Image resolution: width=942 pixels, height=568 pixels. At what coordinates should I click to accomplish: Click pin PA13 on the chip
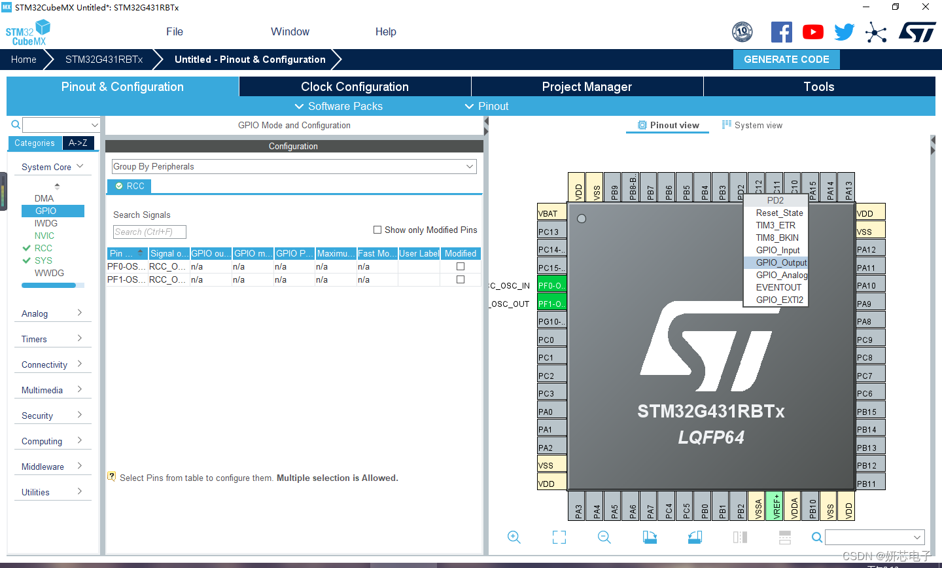tap(848, 188)
